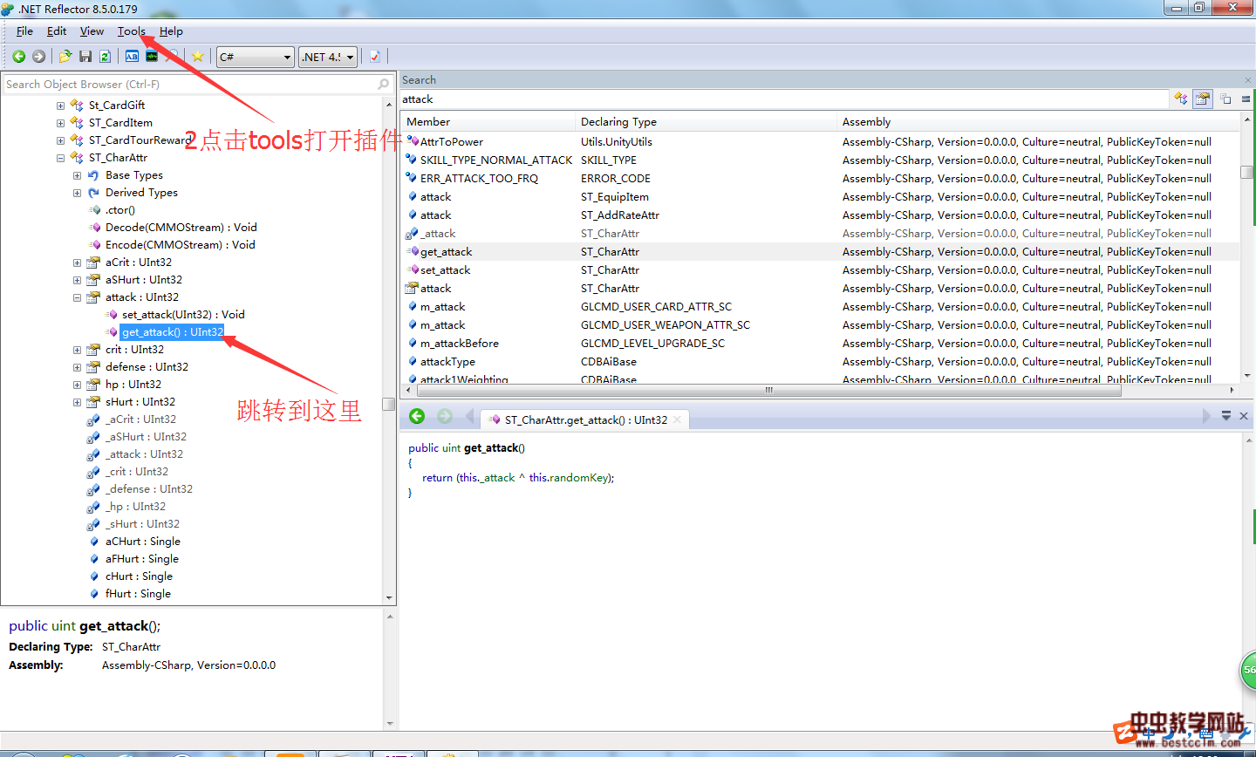Expand the ST_CardTourReward tree node
The width and height of the screenshot is (1256, 757).
(60, 140)
